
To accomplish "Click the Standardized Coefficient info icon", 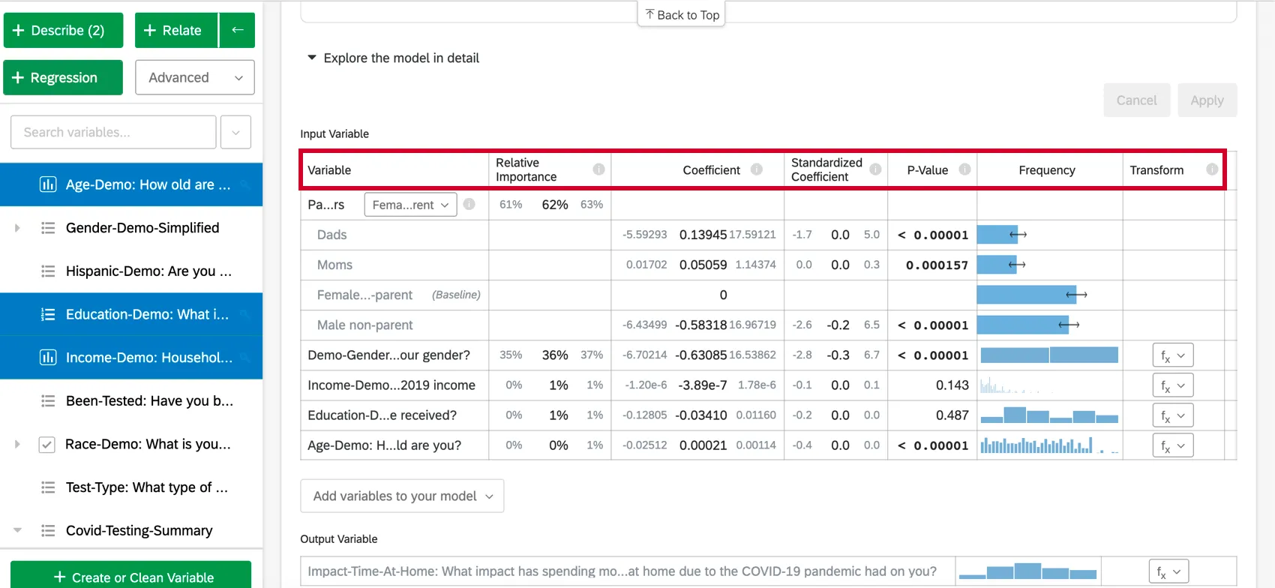I will [x=875, y=169].
